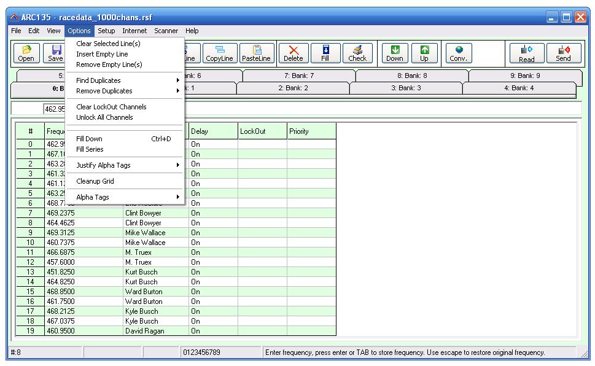The image size is (595, 366).
Task: Click David Ragan alpha tag cell
Action: (156, 331)
